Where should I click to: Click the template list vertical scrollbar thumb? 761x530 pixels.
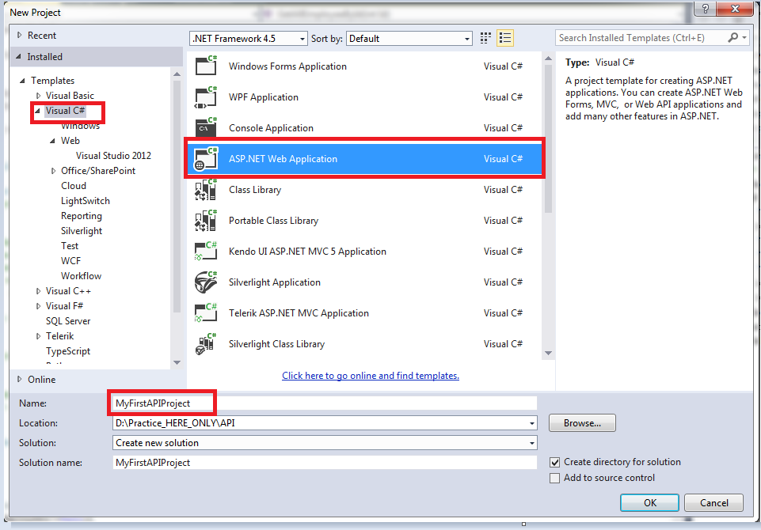click(x=549, y=138)
